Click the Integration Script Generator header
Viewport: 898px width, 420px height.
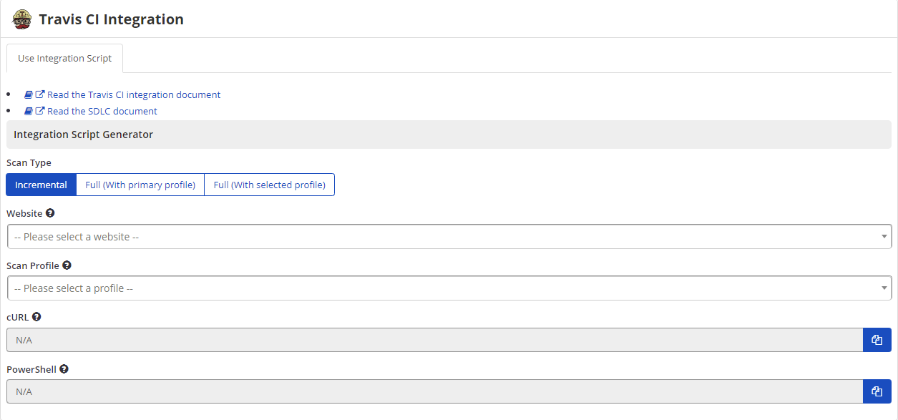point(83,134)
